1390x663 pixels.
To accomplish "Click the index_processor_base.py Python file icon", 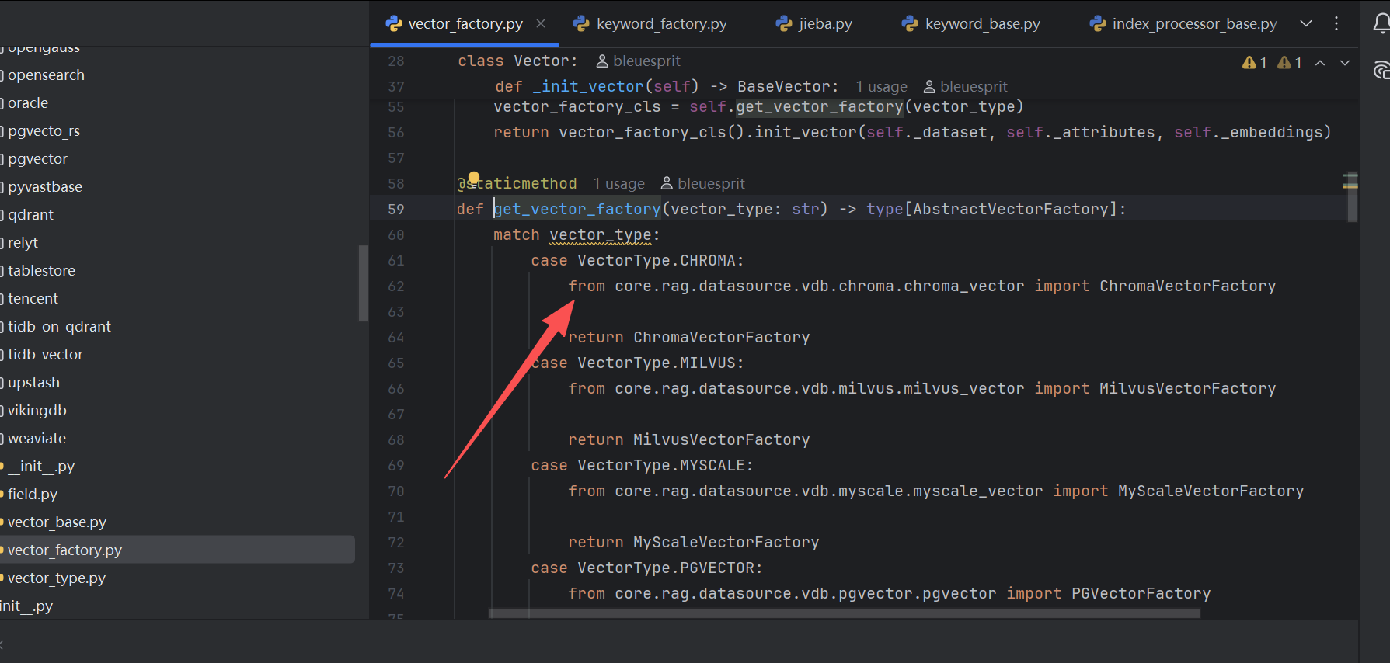I will pos(1097,24).
